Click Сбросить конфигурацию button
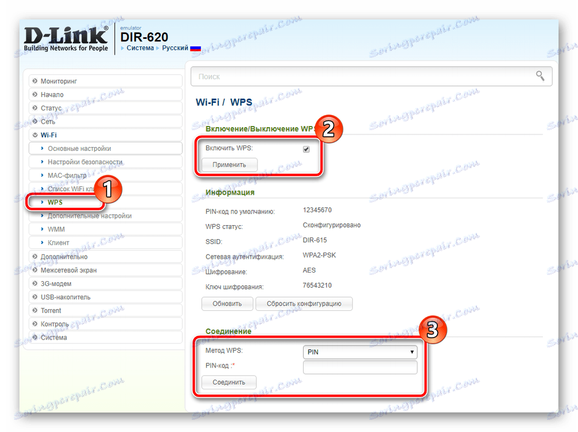 [x=304, y=304]
